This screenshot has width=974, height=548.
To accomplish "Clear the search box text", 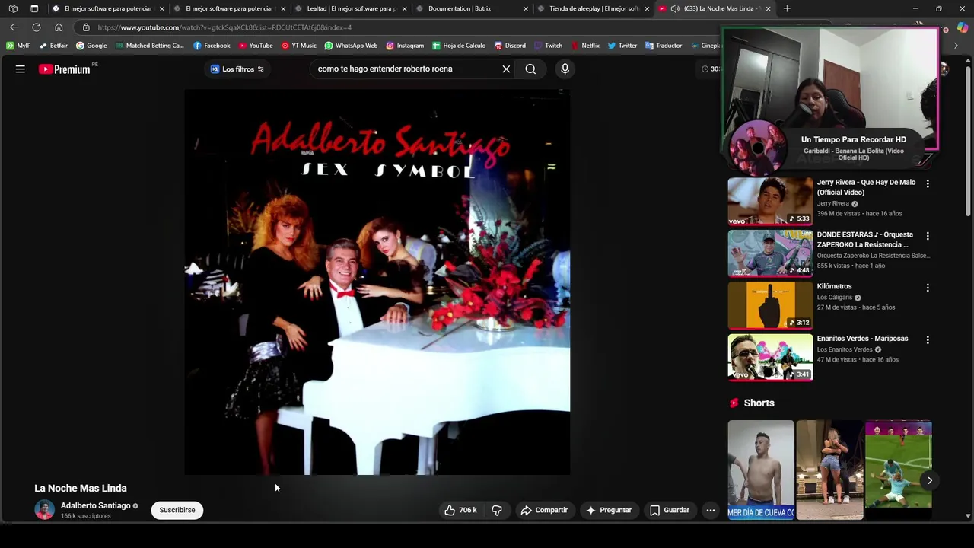I will point(506,69).
